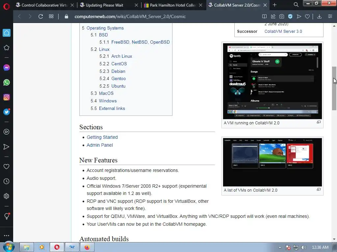The image size is (337, 252).
Task: Open the Getting Started section link
Action: (102, 137)
